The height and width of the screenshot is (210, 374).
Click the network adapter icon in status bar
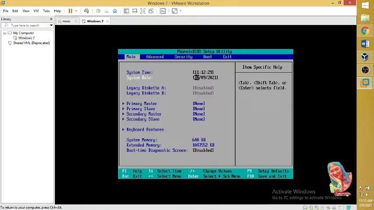317,208
